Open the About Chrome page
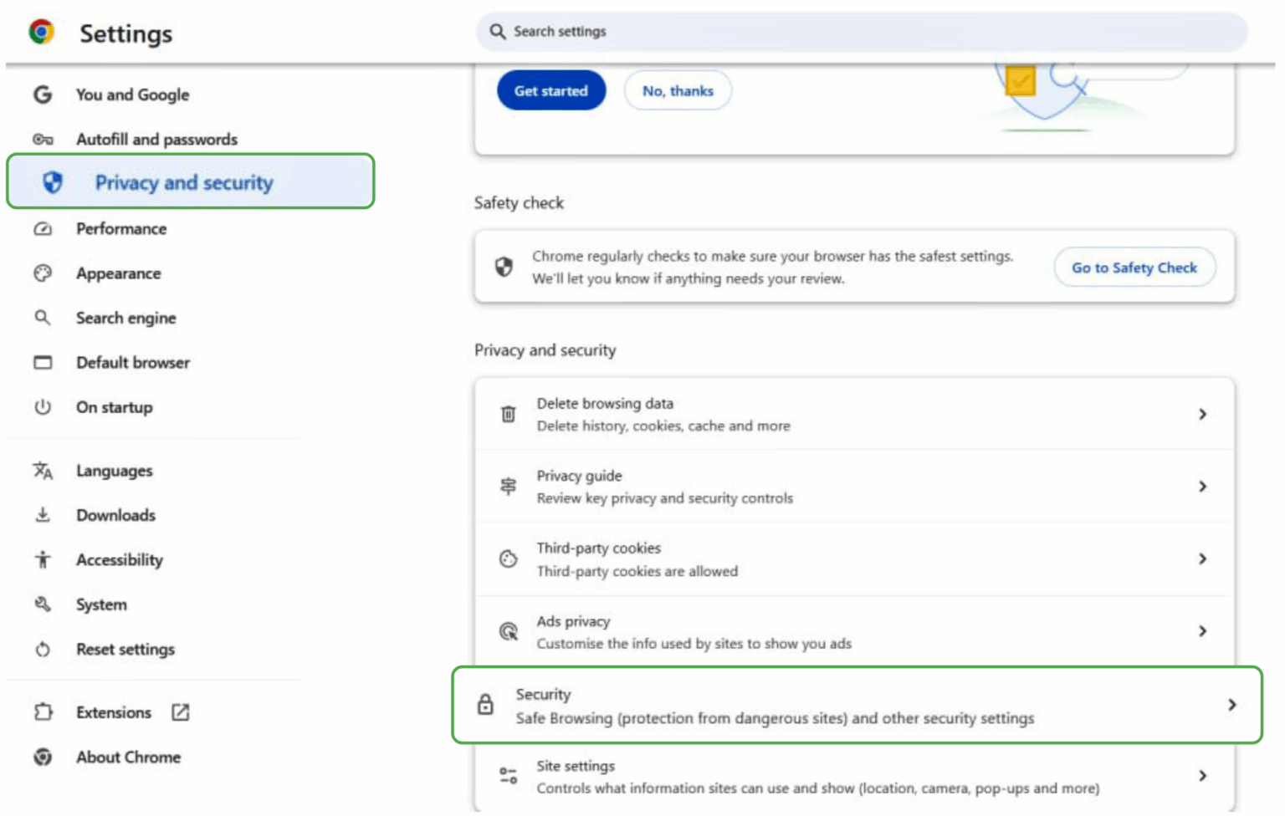 [x=128, y=757]
